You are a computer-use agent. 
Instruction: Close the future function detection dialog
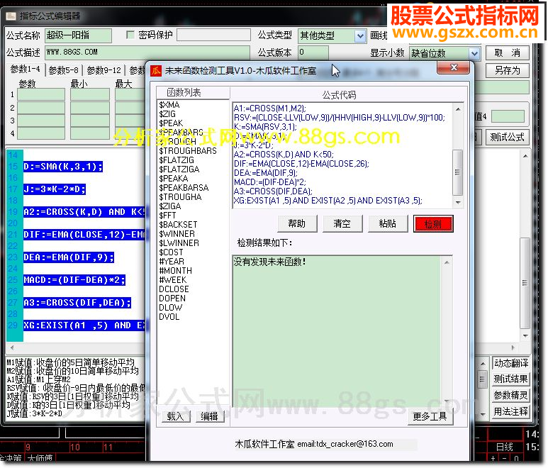coord(454,67)
